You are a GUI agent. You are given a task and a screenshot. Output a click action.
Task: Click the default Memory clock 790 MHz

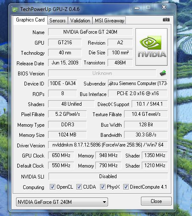[108, 165]
